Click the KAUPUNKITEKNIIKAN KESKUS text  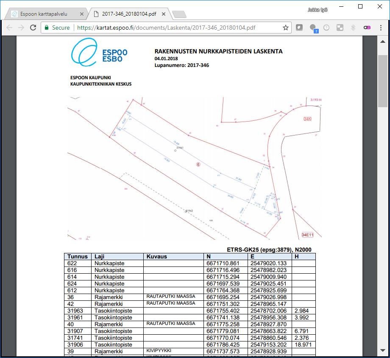pos(101,84)
